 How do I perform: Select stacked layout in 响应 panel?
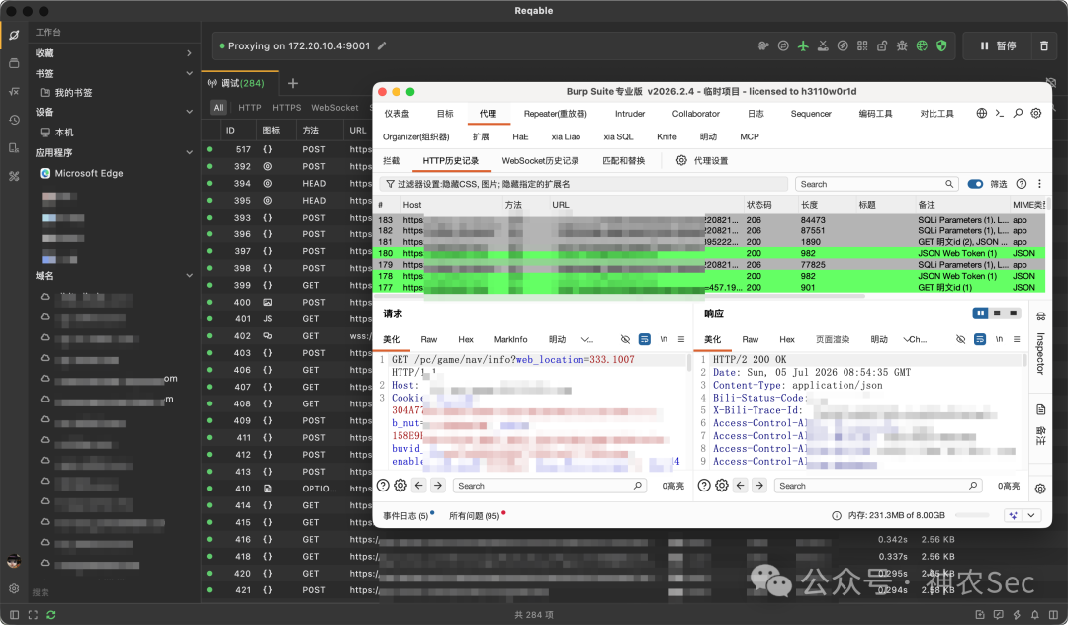coord(997,313)
